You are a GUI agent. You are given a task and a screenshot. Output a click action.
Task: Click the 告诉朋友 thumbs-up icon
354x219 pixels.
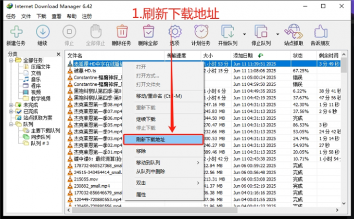click(320, 31)
